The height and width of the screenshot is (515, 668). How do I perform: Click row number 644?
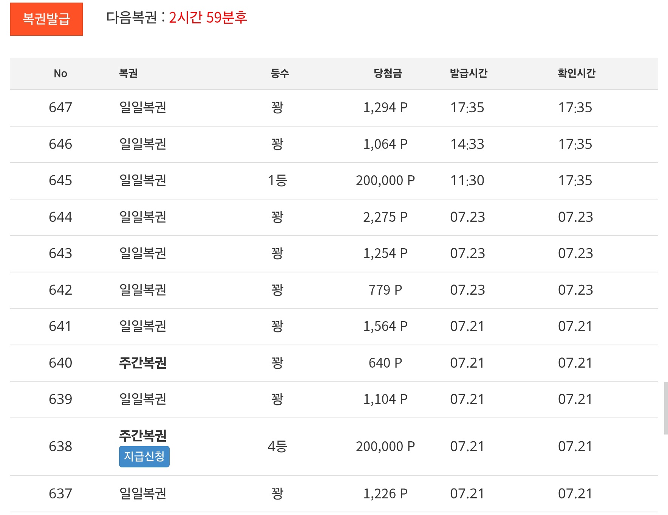click(60, 217)
